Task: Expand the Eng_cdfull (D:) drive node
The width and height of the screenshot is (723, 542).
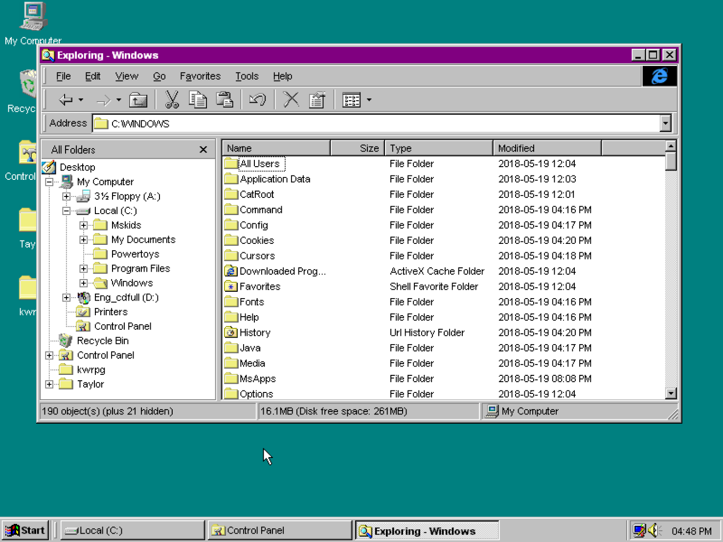Action: pos(67,298)
